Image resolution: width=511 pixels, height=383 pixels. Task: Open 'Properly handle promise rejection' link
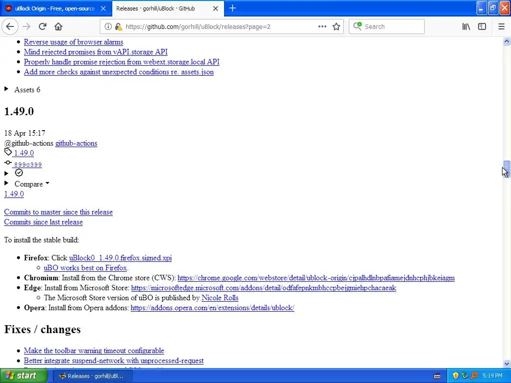(x=122, y=62)
